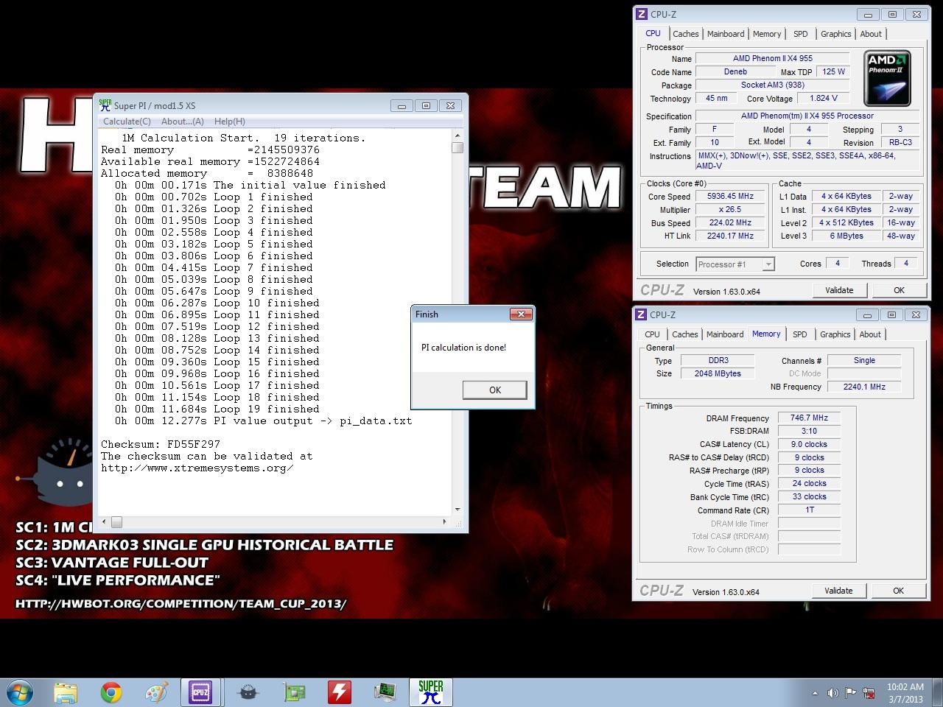
Task: Show hidden system tray icons
Action: coord(815,693)
